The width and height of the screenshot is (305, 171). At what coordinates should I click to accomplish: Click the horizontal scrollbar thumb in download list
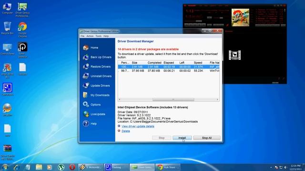pyautogui.click(x=173, y=99)
